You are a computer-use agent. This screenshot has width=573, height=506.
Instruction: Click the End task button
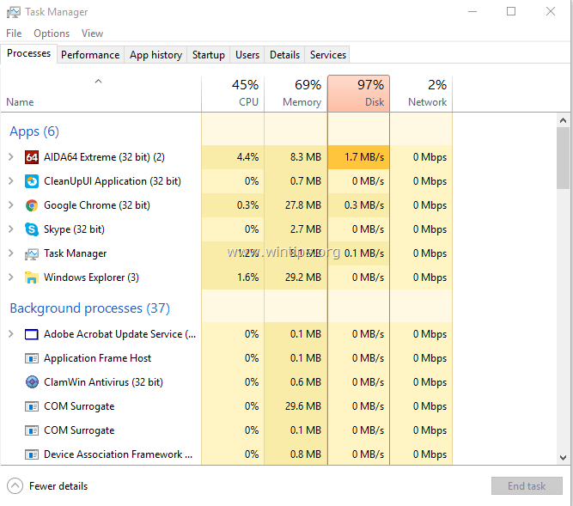click(527, 486)
